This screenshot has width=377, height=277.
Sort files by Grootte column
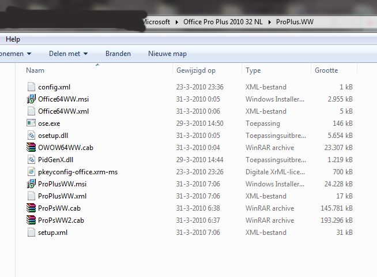click(326, 70)
